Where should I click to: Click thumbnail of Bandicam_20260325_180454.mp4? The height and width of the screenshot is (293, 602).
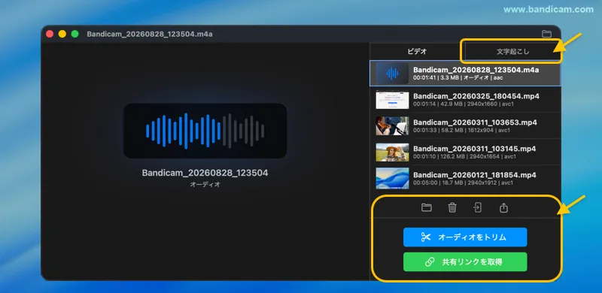[392, 100]
